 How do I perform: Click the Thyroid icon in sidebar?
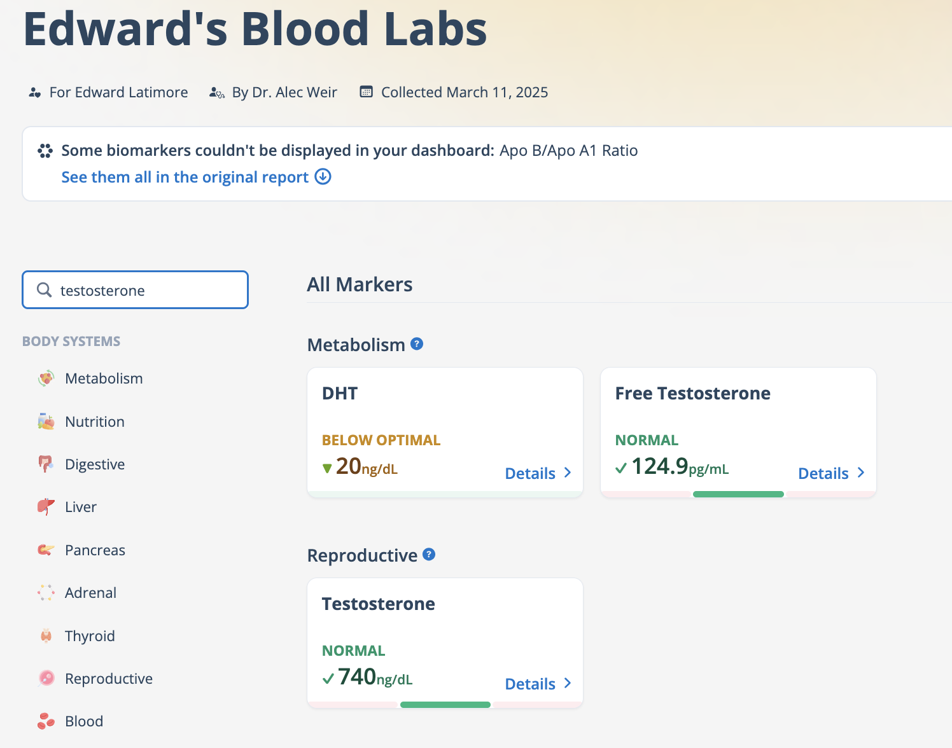click(46, 636)
